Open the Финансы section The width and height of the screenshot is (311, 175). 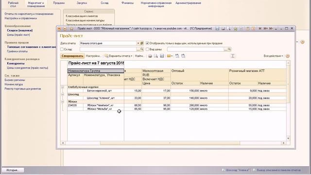pos(127,3)
